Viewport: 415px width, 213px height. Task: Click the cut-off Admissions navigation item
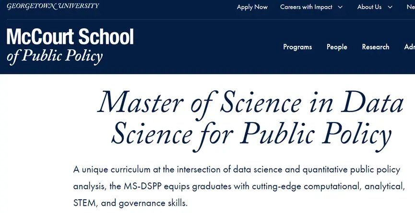click(x=409, y=47)
